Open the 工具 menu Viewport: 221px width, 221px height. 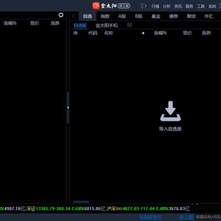coord(201,6)
